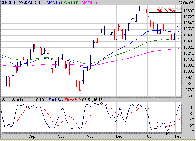This screenshot has height=141, width=196.
Task: Click the 10560 price axis label
Action: point(189,29)
